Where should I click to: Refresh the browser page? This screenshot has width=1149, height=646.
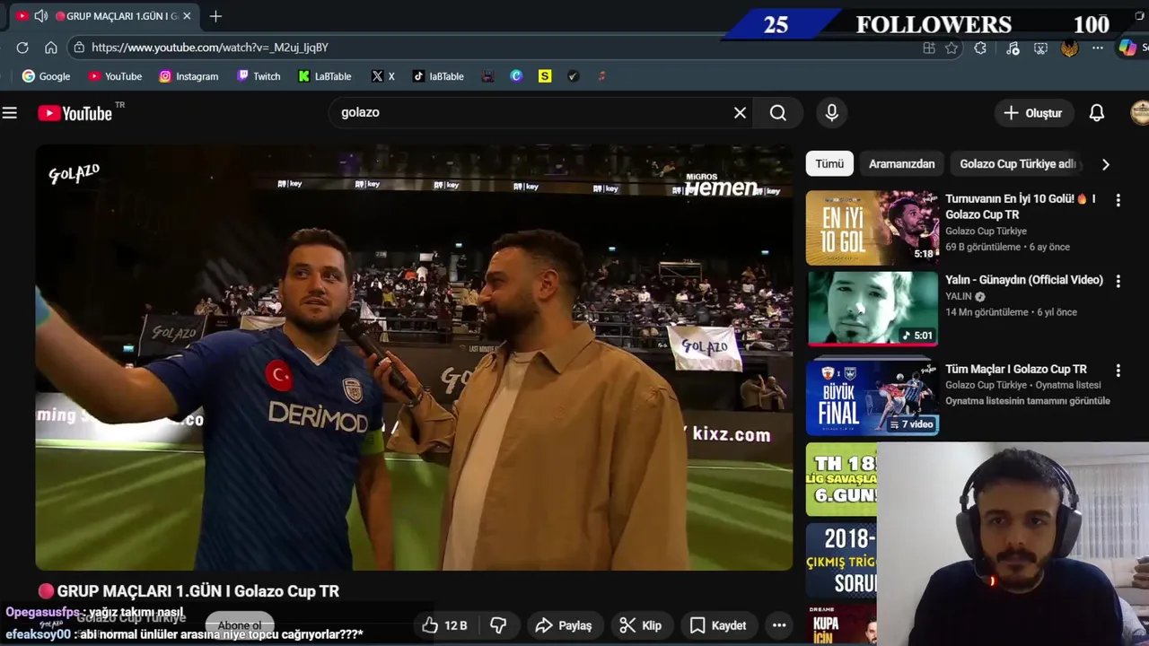click(x=22, y=48)
